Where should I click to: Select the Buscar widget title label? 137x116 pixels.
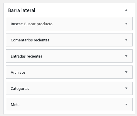click(17, 24)
